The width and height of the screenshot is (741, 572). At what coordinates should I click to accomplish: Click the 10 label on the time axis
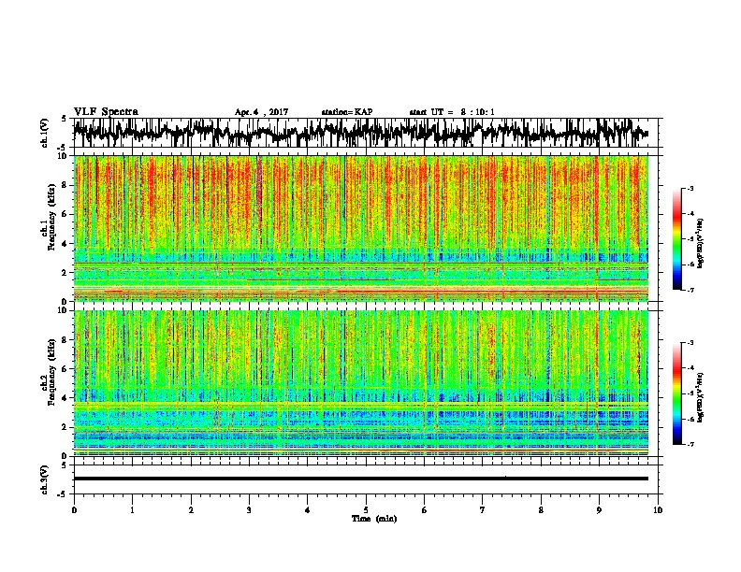pos(658,510)
